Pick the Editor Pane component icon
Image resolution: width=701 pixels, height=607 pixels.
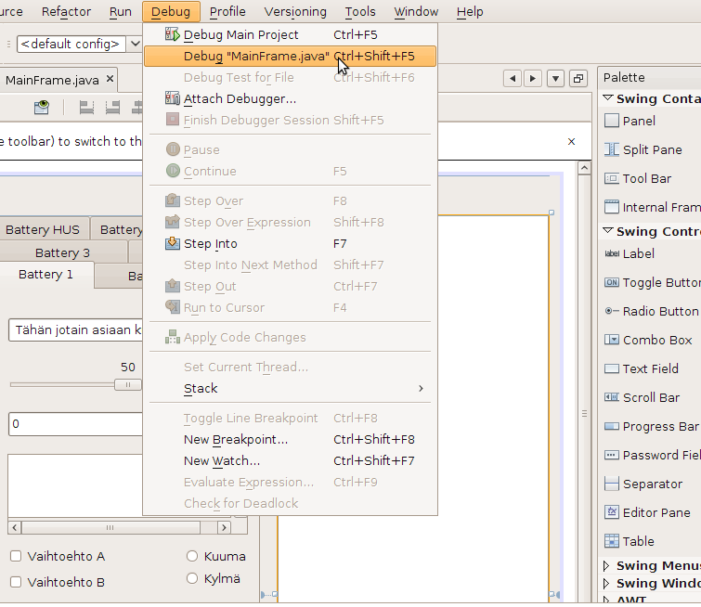[611, 512]
